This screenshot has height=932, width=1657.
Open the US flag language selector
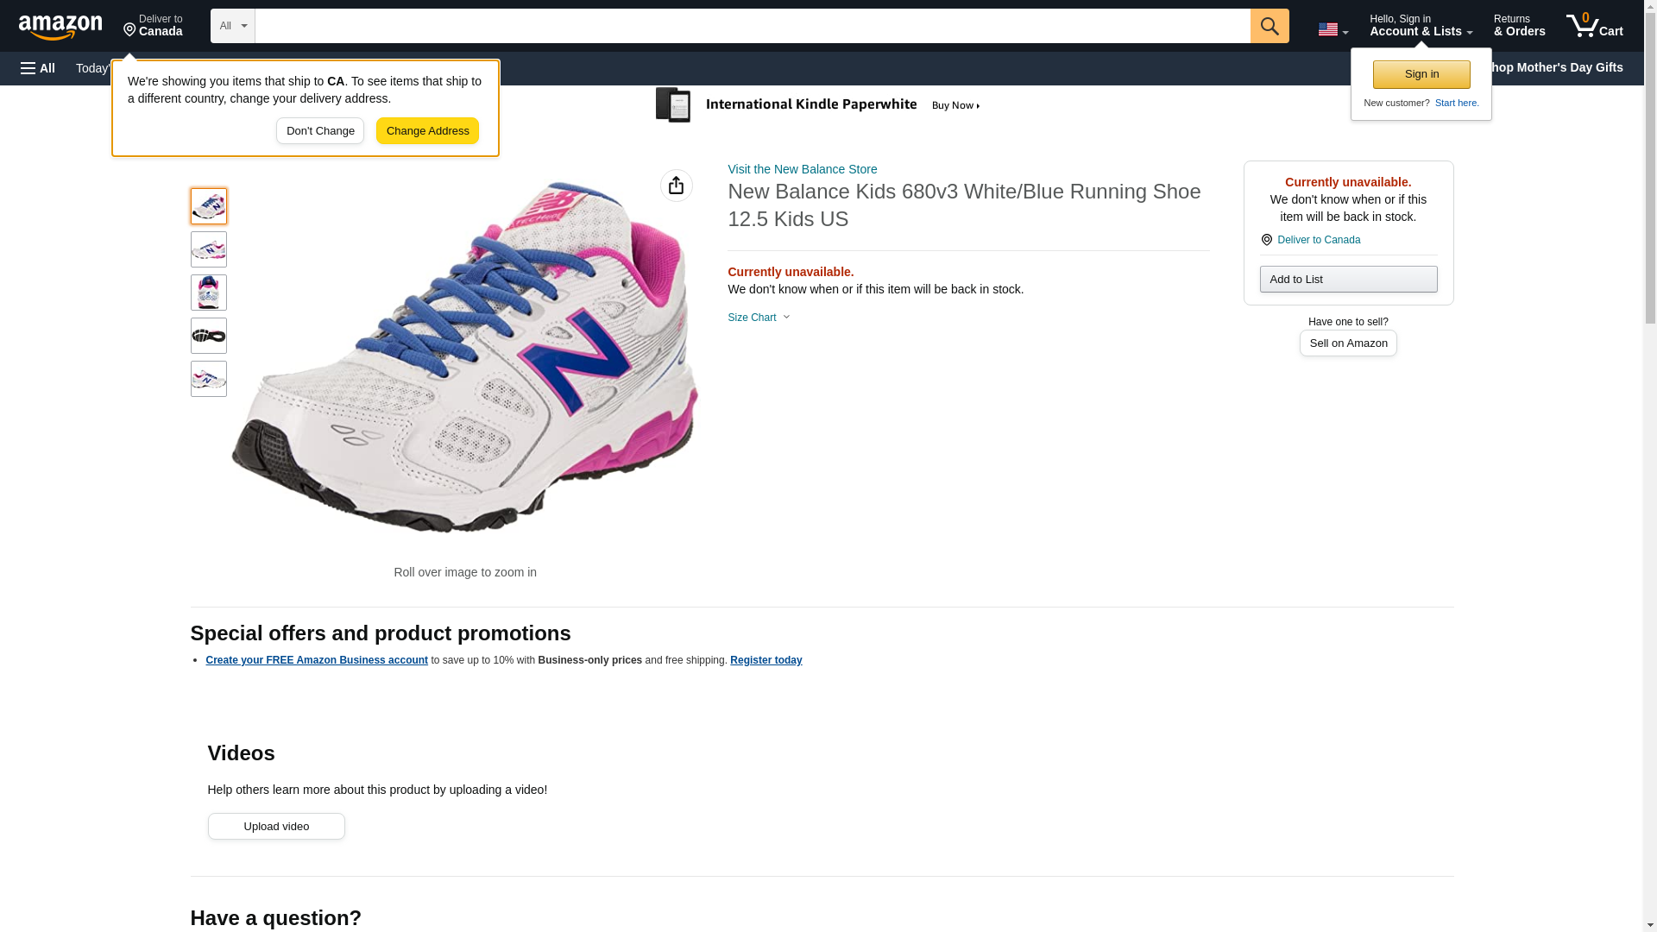click(x=1332, y=30)
